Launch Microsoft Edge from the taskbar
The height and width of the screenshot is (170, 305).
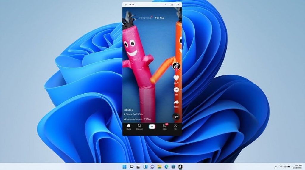point(166,166)
